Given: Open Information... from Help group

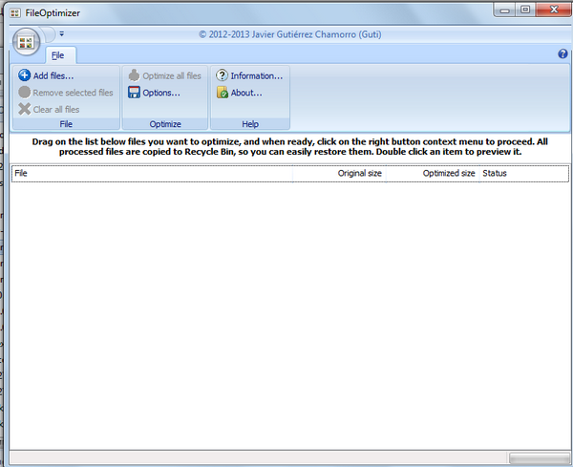Looking at the screenshot, I should [x=257, y=76].
